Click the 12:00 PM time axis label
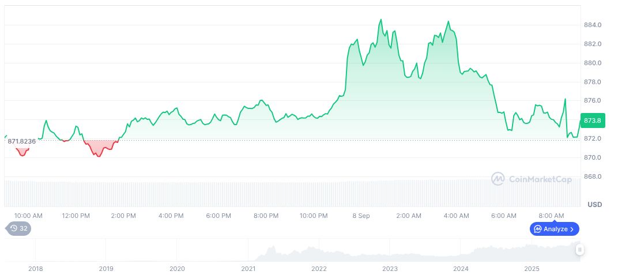Screen dimensions: 618x275 [76, 216]
